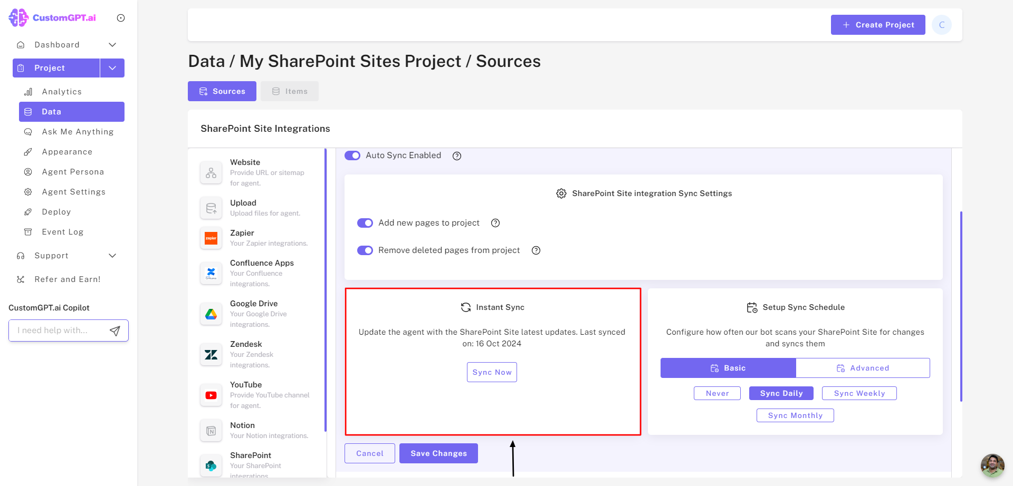This screenshot has width=1013, height=486.
Task: Click the Notion integration icon
Action: tap(211, 431)
